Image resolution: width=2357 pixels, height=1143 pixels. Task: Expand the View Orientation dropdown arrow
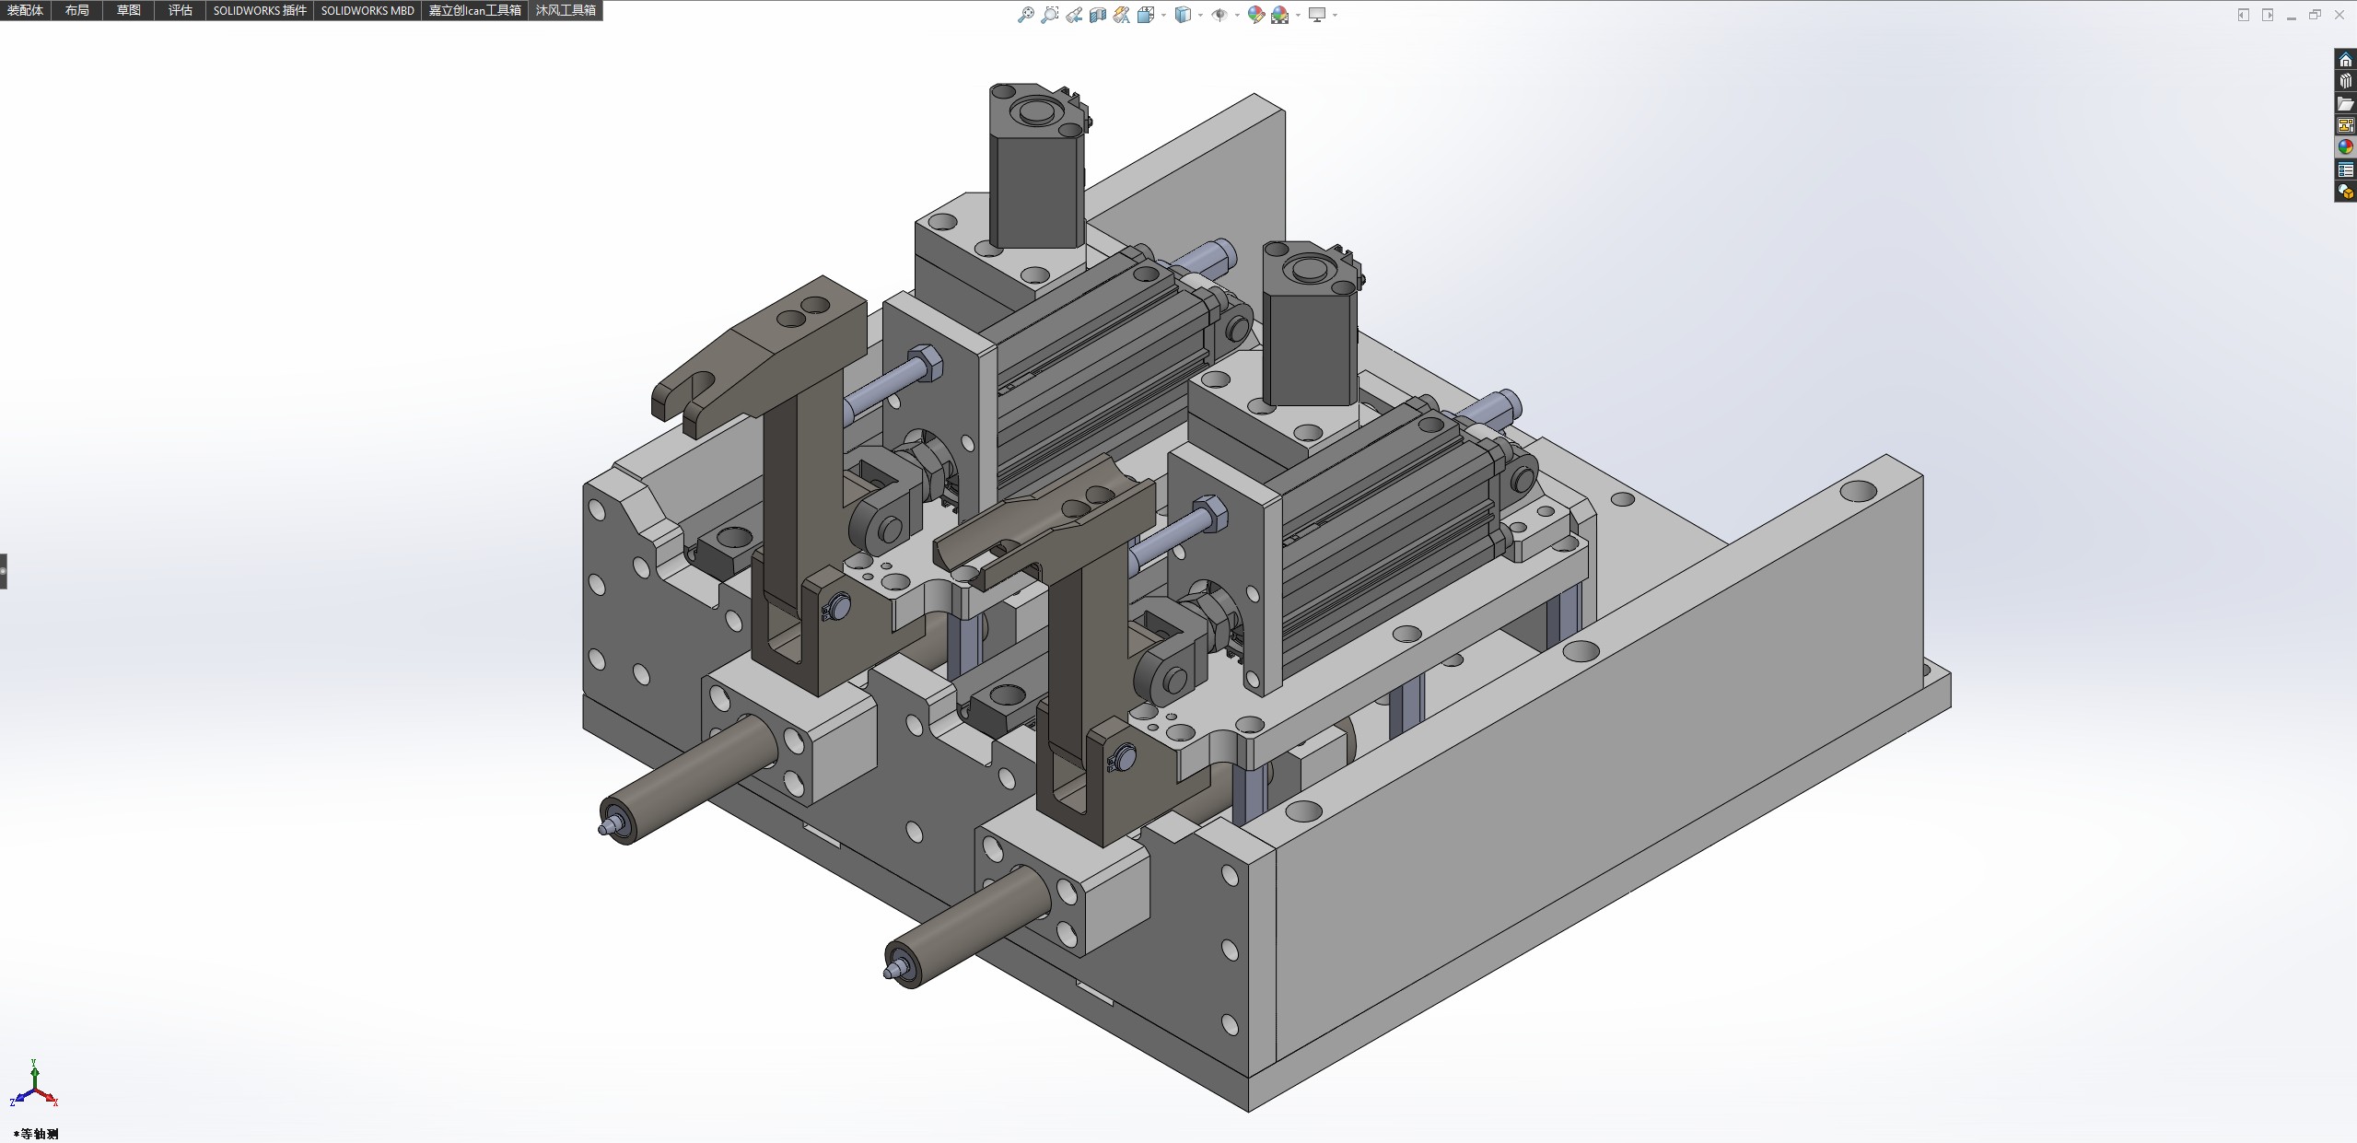pyautogui.click(x=1163, y=15)
